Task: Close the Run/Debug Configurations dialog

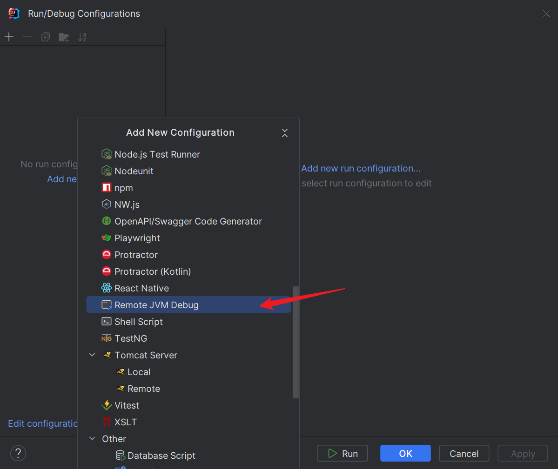Action: click(x=546, y=13)
